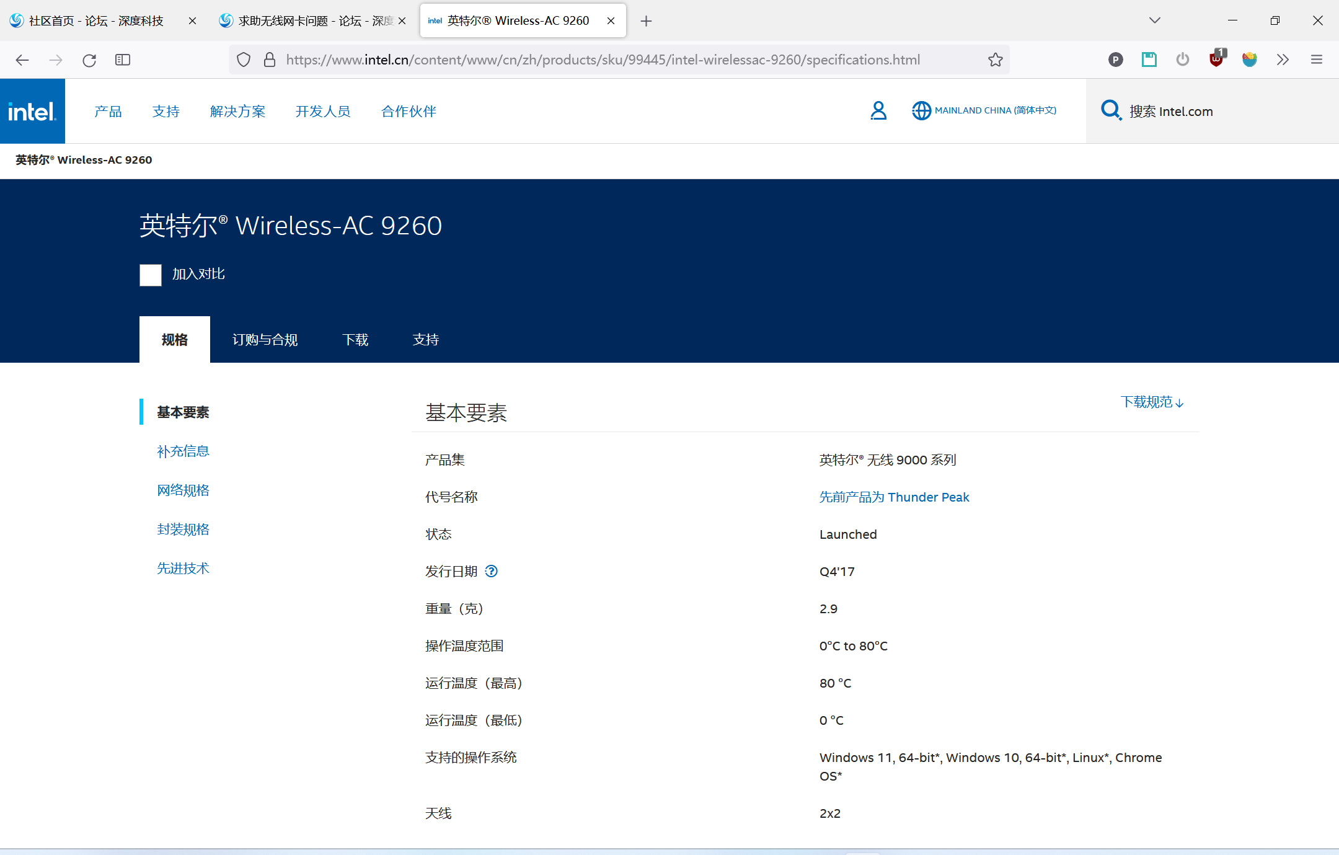Click the Intel logo

click(x=32, y=111)
